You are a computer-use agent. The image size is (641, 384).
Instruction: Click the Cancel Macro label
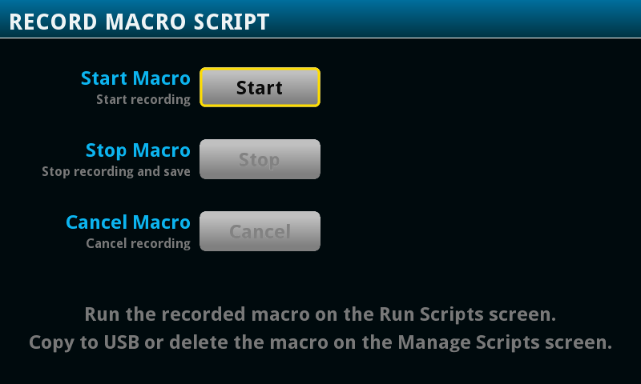point(128,222)
